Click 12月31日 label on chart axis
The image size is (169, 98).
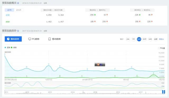(49, 80)
